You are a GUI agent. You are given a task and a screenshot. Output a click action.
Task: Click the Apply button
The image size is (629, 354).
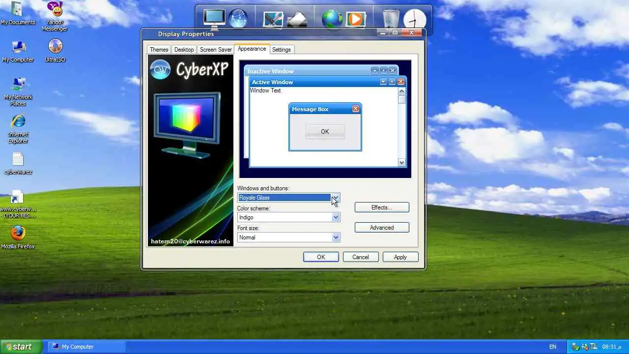(x=400, y=257)
